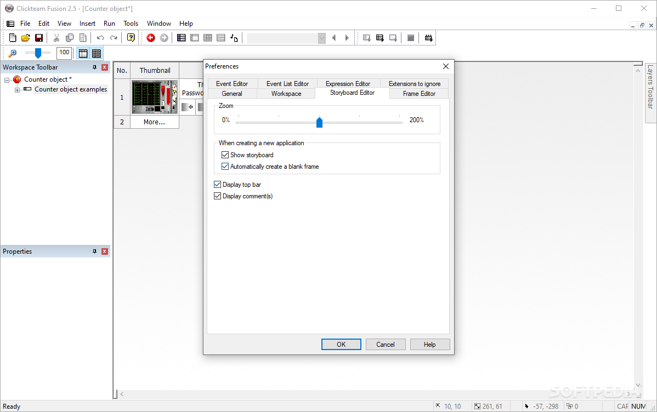Screen dimensions: 657x412
Task: Click the toolbar zoom slider thumb
Action: 38,53
